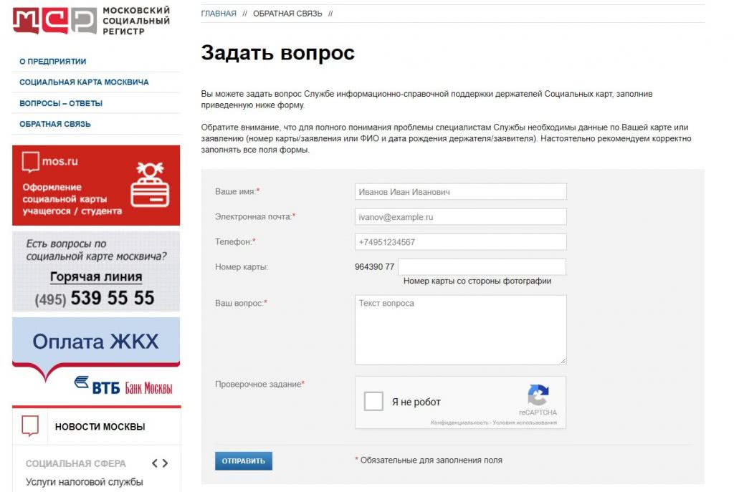Go to next news category arrow
This screenshot has width=734, height=492.
166,463
